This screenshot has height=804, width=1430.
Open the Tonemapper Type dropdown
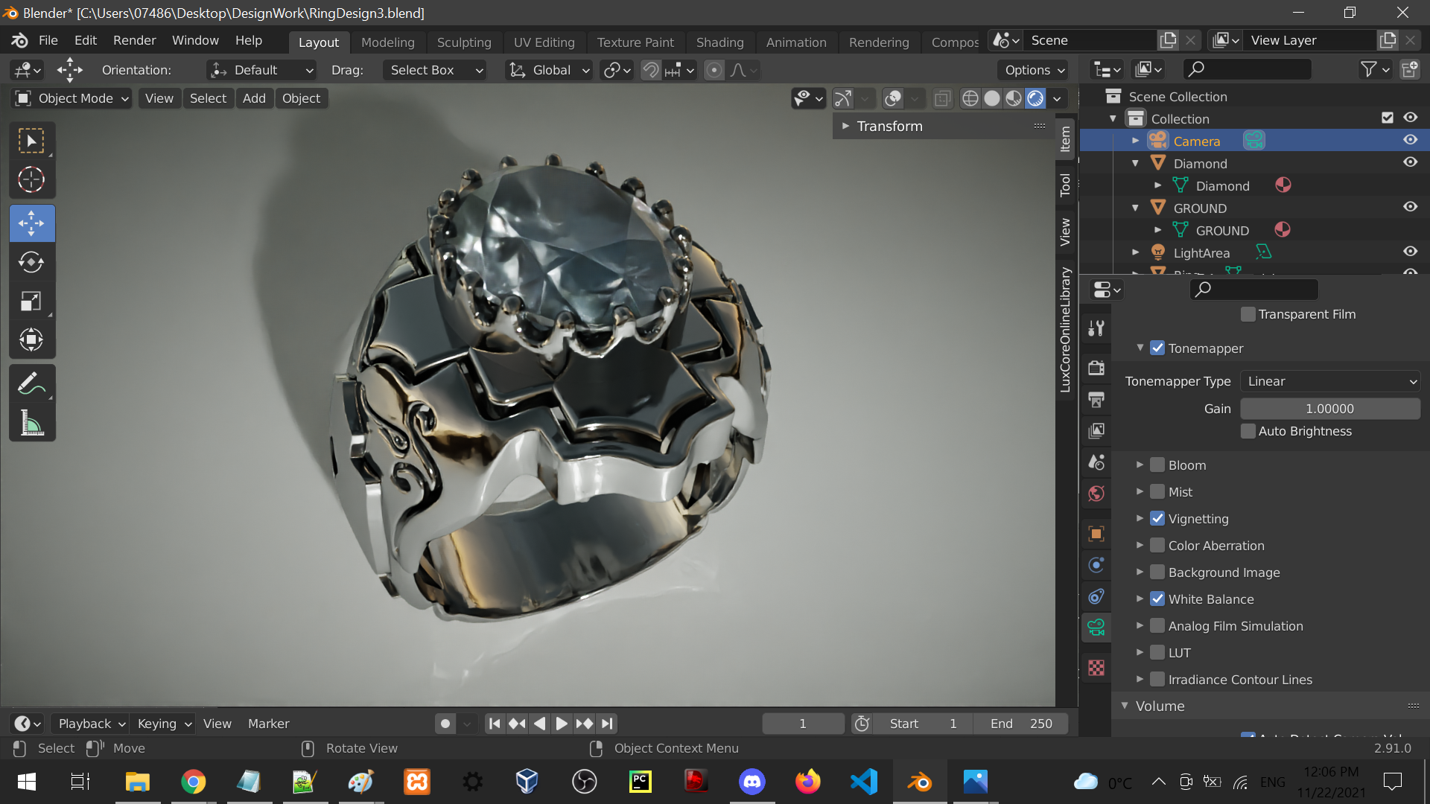click(1330, 381)
